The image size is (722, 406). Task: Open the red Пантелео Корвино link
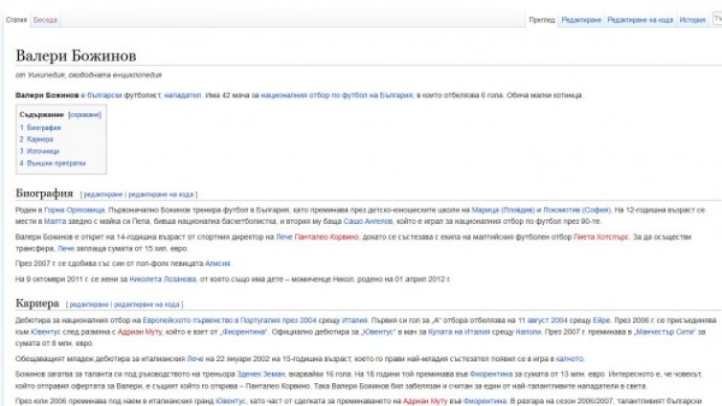tap(327, 237)
